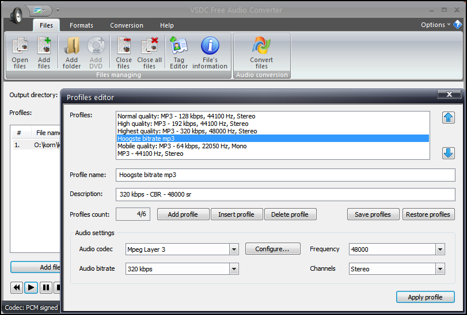
Task: Expand the Audio codec dropdown
Action: (x=234, y=249)
